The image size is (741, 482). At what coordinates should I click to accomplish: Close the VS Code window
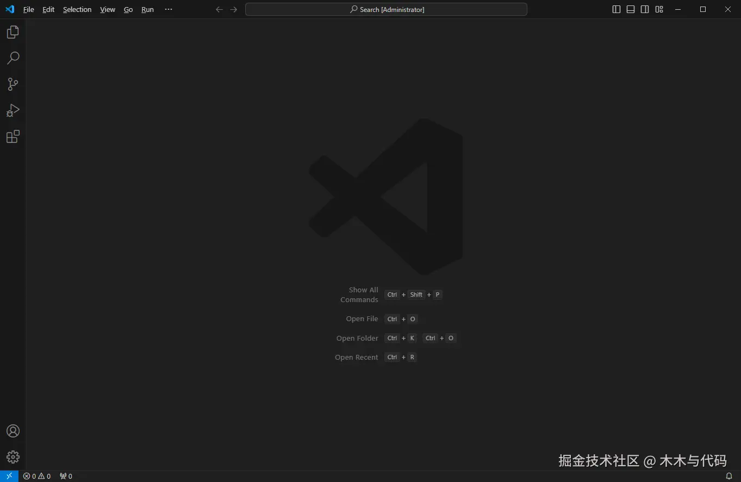pyautogui.click(x=728, y=9)
